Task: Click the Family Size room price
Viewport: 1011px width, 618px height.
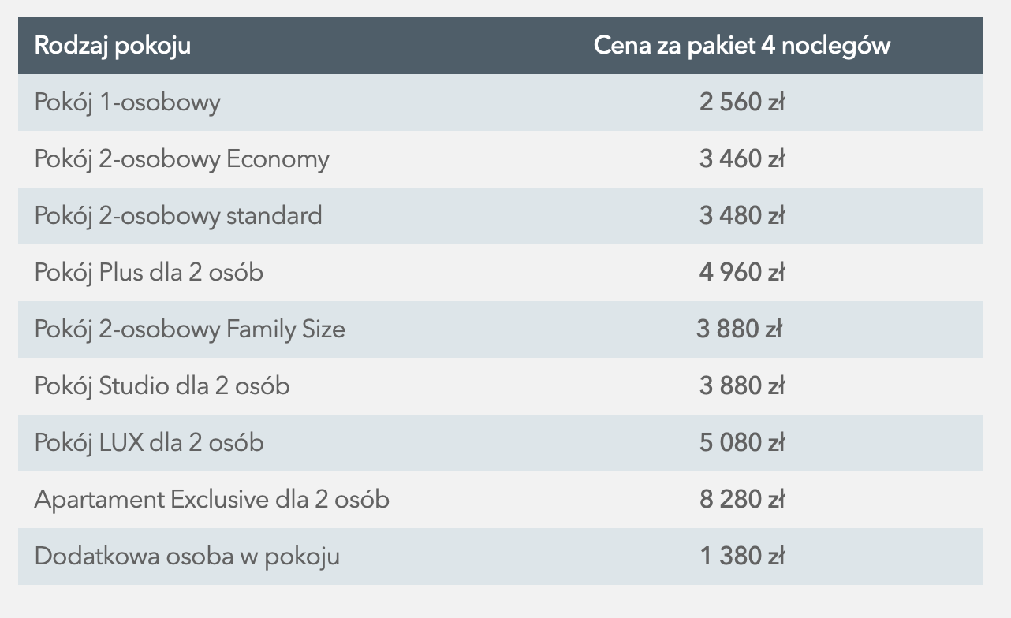Action: click(739, 329)
